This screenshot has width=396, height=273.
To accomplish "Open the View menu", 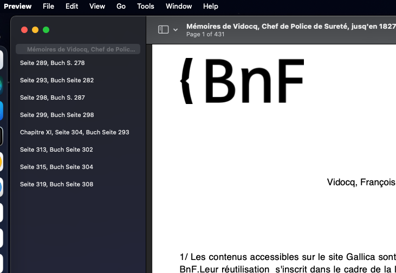I will [97, 6].
